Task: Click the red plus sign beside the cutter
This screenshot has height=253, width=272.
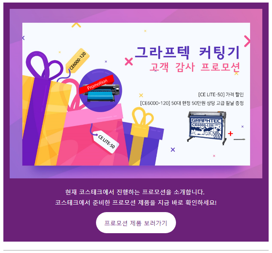Action: [x=230, y=134]
